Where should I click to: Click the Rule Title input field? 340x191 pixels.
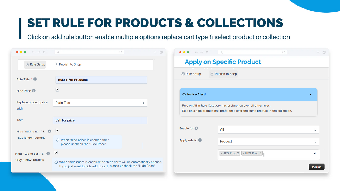101,80
